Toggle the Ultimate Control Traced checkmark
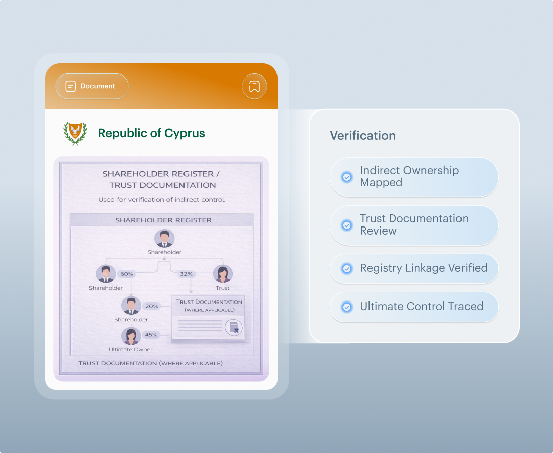553x453 pixels. pyautogui.click(x=347, y=307)
